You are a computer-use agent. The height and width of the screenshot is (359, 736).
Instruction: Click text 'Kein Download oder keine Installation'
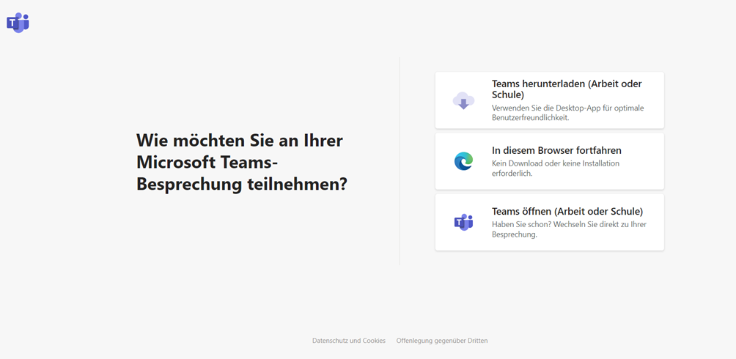click(x=556, y=163)
